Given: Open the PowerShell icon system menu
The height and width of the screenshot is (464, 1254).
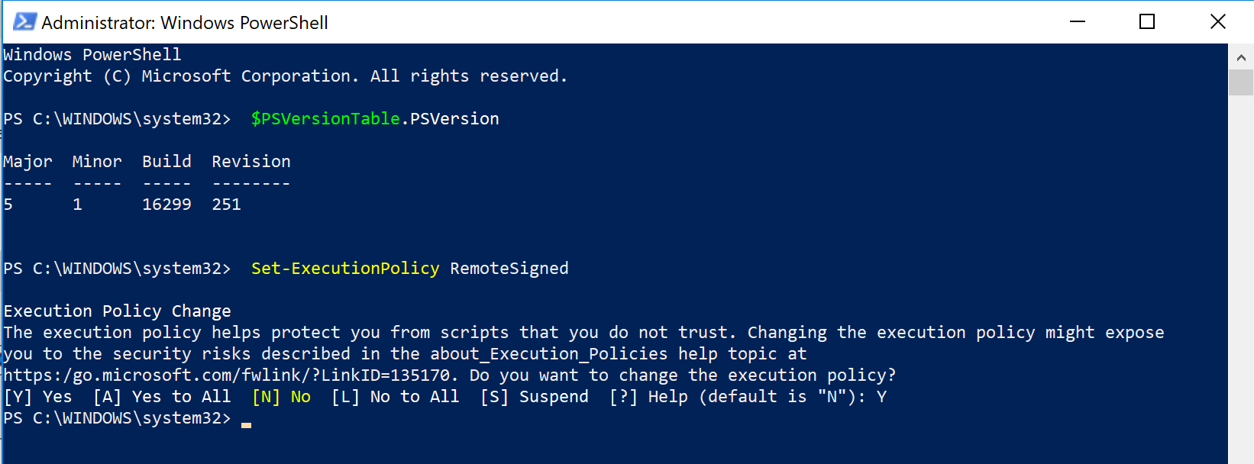Looking at the screenshot, I should 24,22.
